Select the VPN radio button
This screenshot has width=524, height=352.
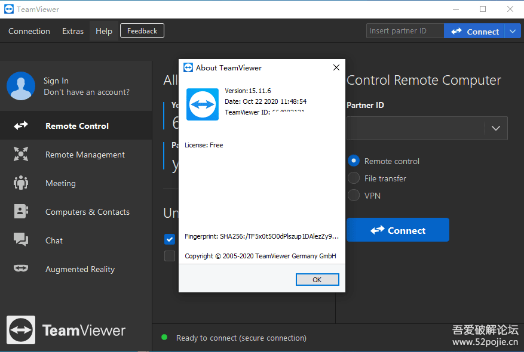[354, 196]
